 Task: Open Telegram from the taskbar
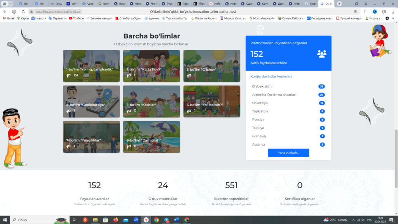click(x=167, y=220)
